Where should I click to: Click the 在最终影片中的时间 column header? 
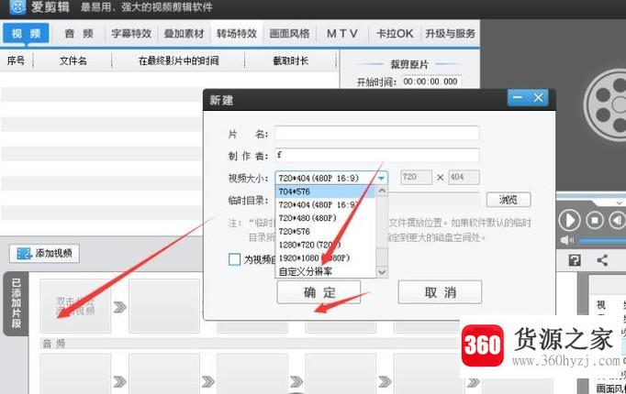(x=178, y=60)
